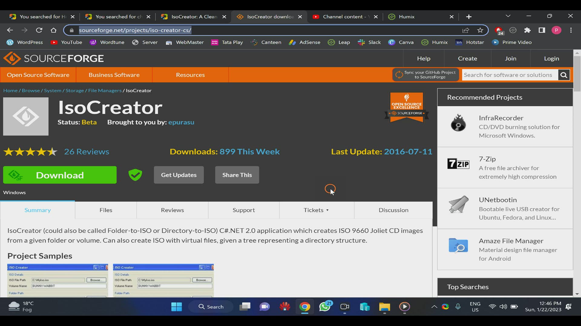The width and height of the screenshot is (581, 326).
Task: Click the Create link in header
Action: (468, 59)
